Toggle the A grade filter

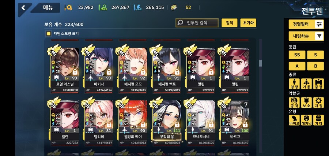pyautogui.click(x=297, y=66)
